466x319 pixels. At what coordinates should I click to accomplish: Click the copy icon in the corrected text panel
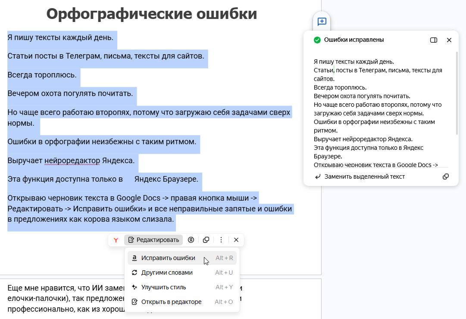(446, 176)
